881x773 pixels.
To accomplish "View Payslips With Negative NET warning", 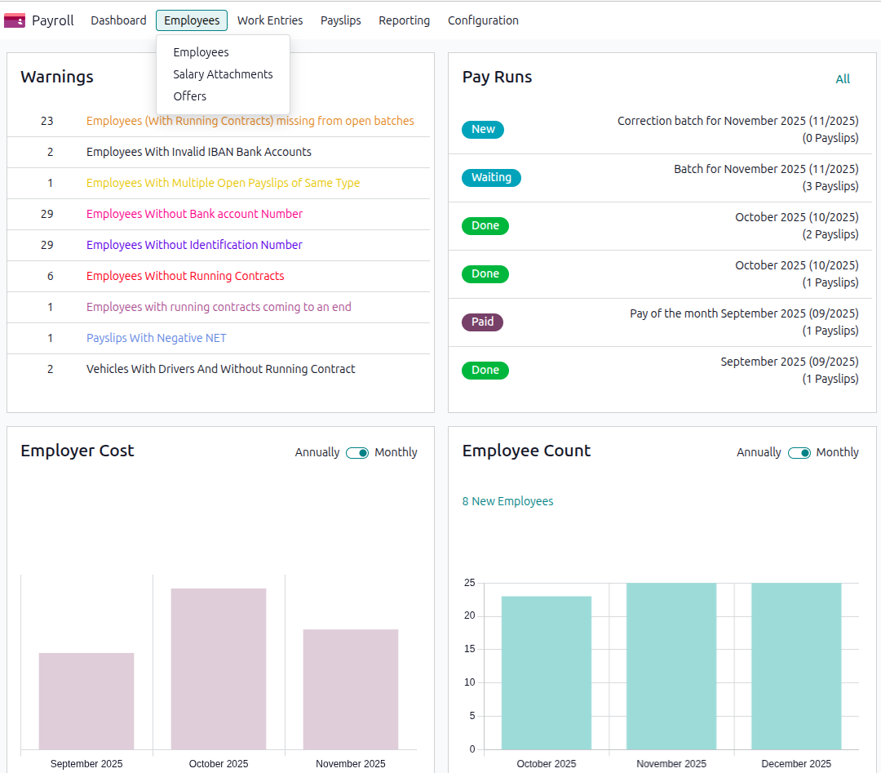I will [x=156, y=338].
